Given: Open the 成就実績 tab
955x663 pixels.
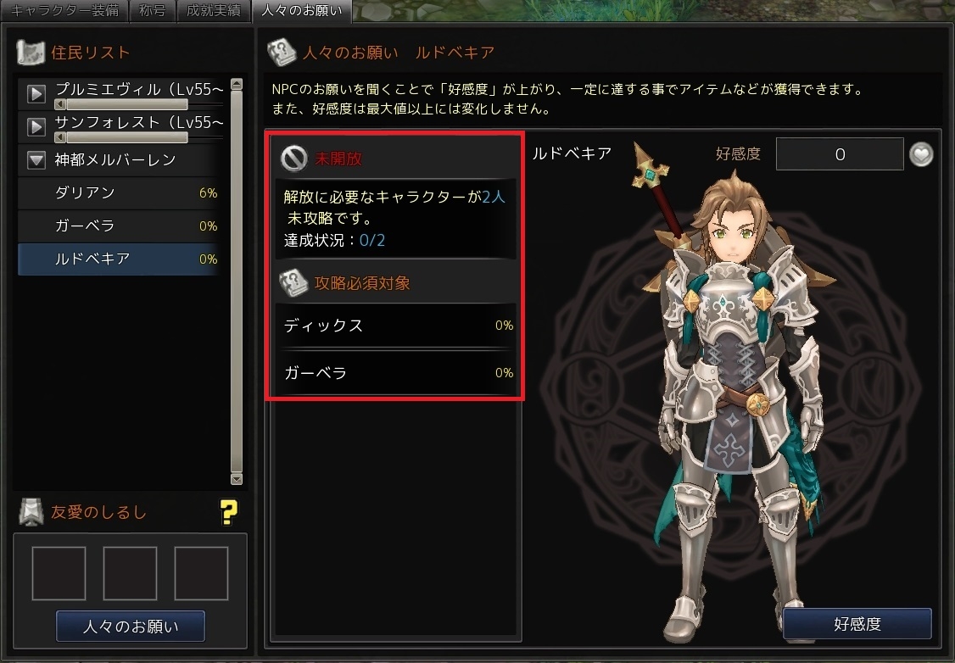Looking at the screenshot, I should point(213,11).
